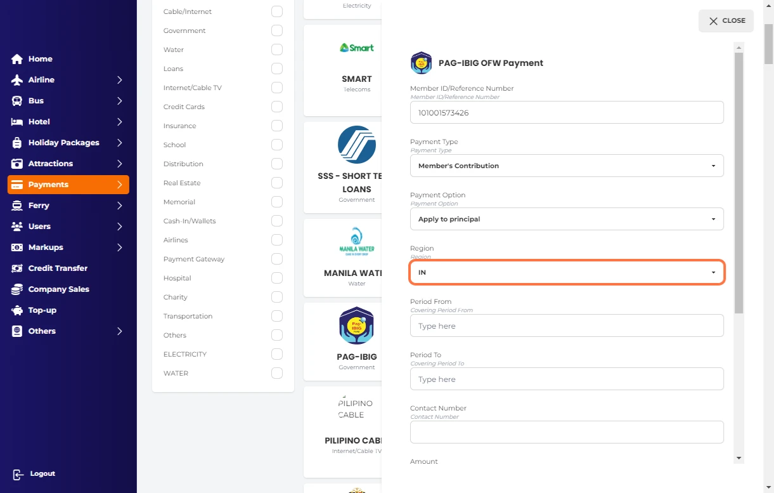The width and height of the screenshot is (774, 493).
Task: Tick the Credit Cards checkbox
Action: [x=276, y=107]
